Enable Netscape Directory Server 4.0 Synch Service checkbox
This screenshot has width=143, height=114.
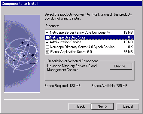click(47, 47)
